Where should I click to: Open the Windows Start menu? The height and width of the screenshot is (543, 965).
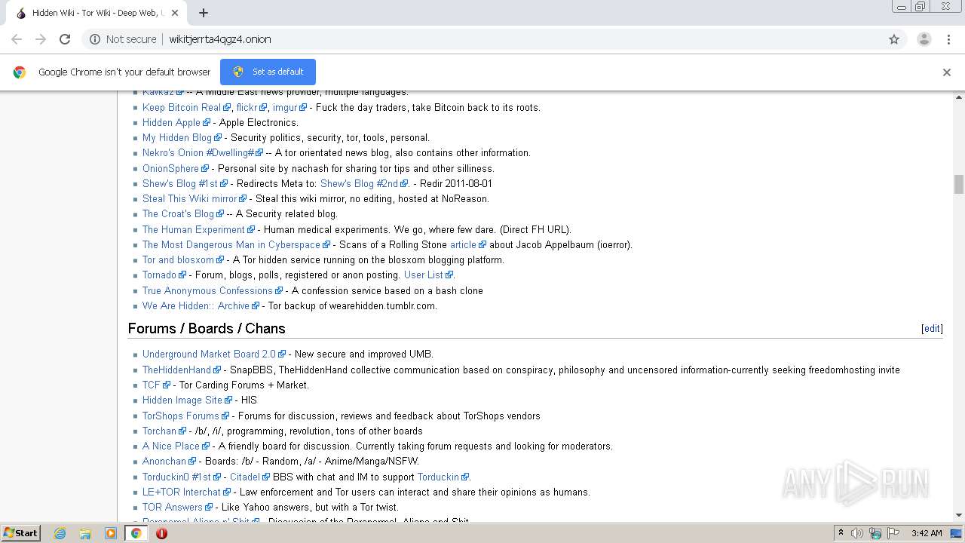20,532
